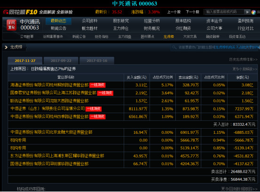This screenshot has width=260, height=192.
Task: Click 中信证券 北京金融大街证券营业部 name
Action: click(x=51, y=132)
